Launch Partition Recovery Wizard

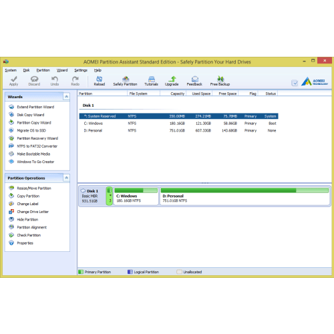[x=37, y=138]
